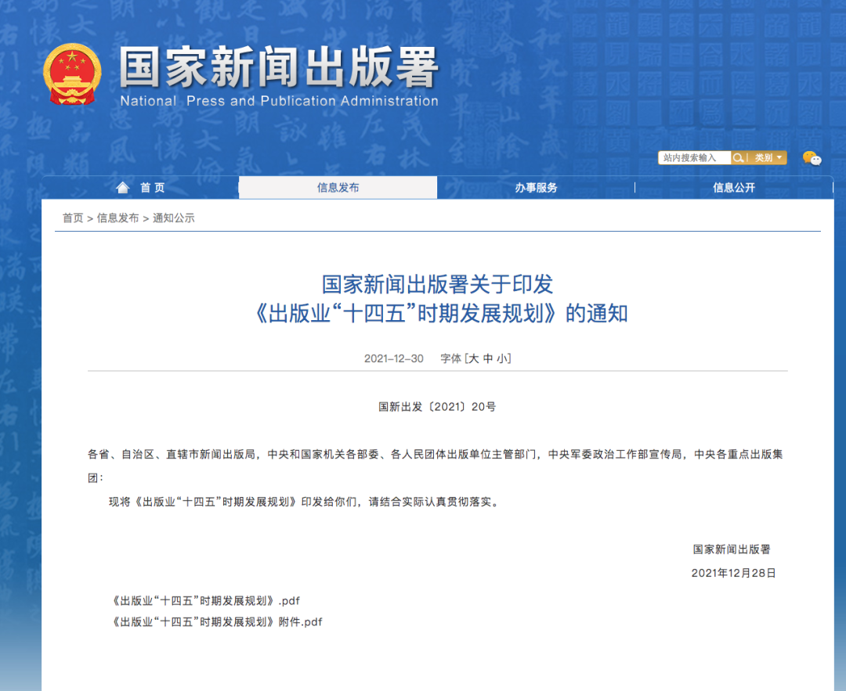Open the WeChat share icon
This screenshot has height=691, width=846.
tap(813, 159)
